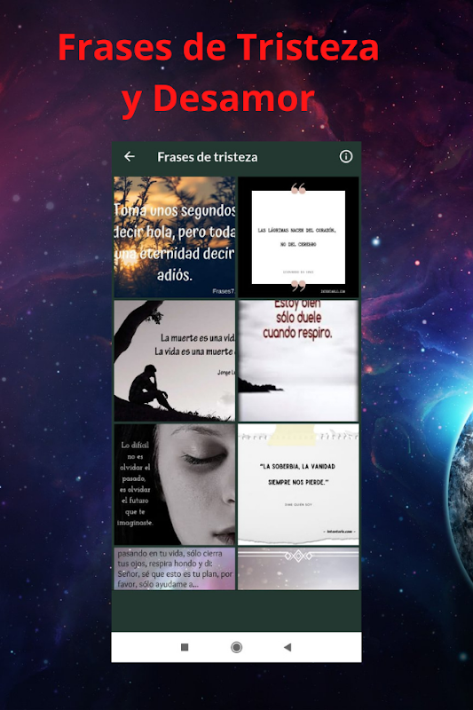
Task: Tap the Android home circle button
Action: point(236,647)
